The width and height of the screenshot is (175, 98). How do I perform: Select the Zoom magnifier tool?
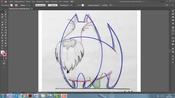tap(2, 48)
